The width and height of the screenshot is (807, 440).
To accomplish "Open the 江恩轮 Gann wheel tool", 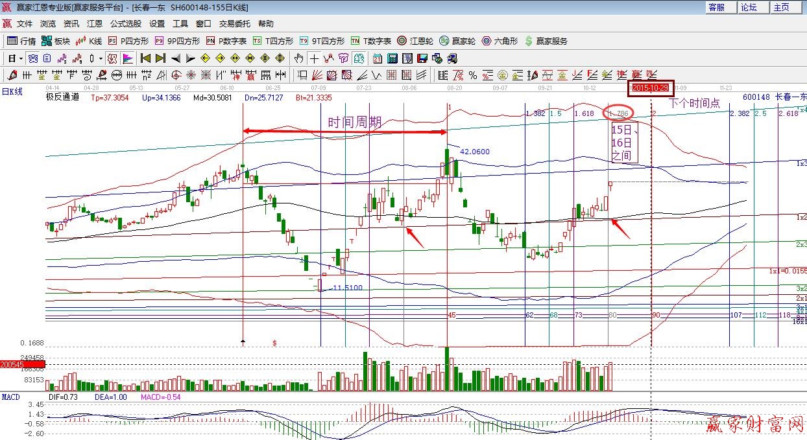I will [415, 41].
